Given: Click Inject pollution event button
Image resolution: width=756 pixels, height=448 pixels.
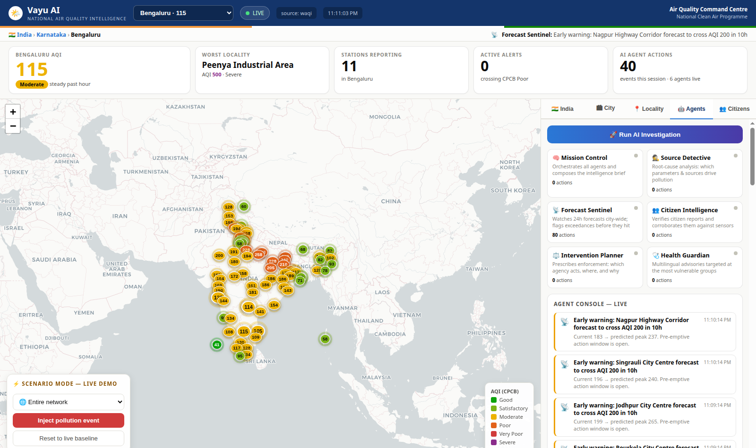Looking at the screenshot, I should [69, 421].
